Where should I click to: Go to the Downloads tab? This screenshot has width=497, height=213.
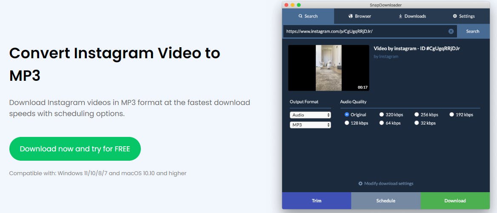[412, 16]
